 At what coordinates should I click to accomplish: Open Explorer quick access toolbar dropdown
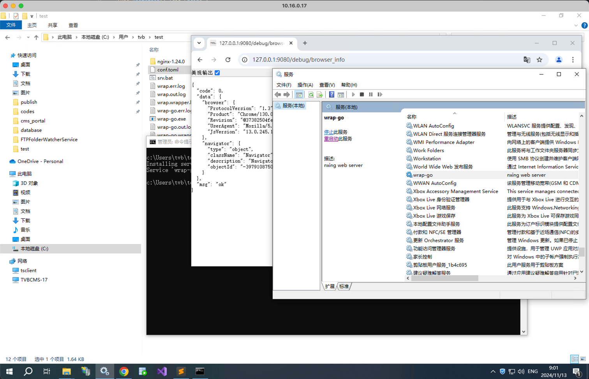click(x=32, y=16)
